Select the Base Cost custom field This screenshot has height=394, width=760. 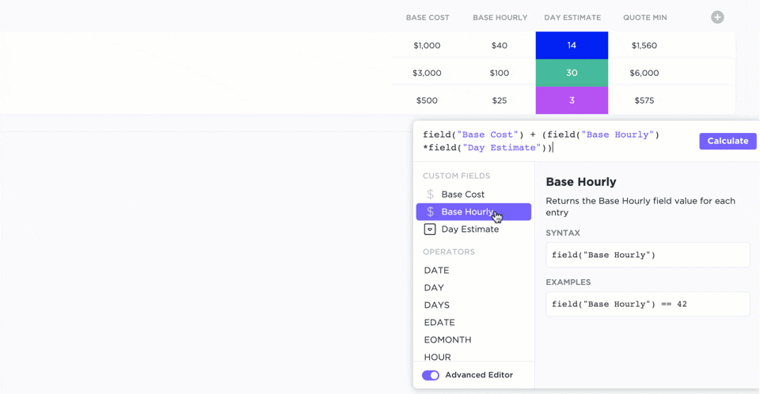[x=463, y=195]
